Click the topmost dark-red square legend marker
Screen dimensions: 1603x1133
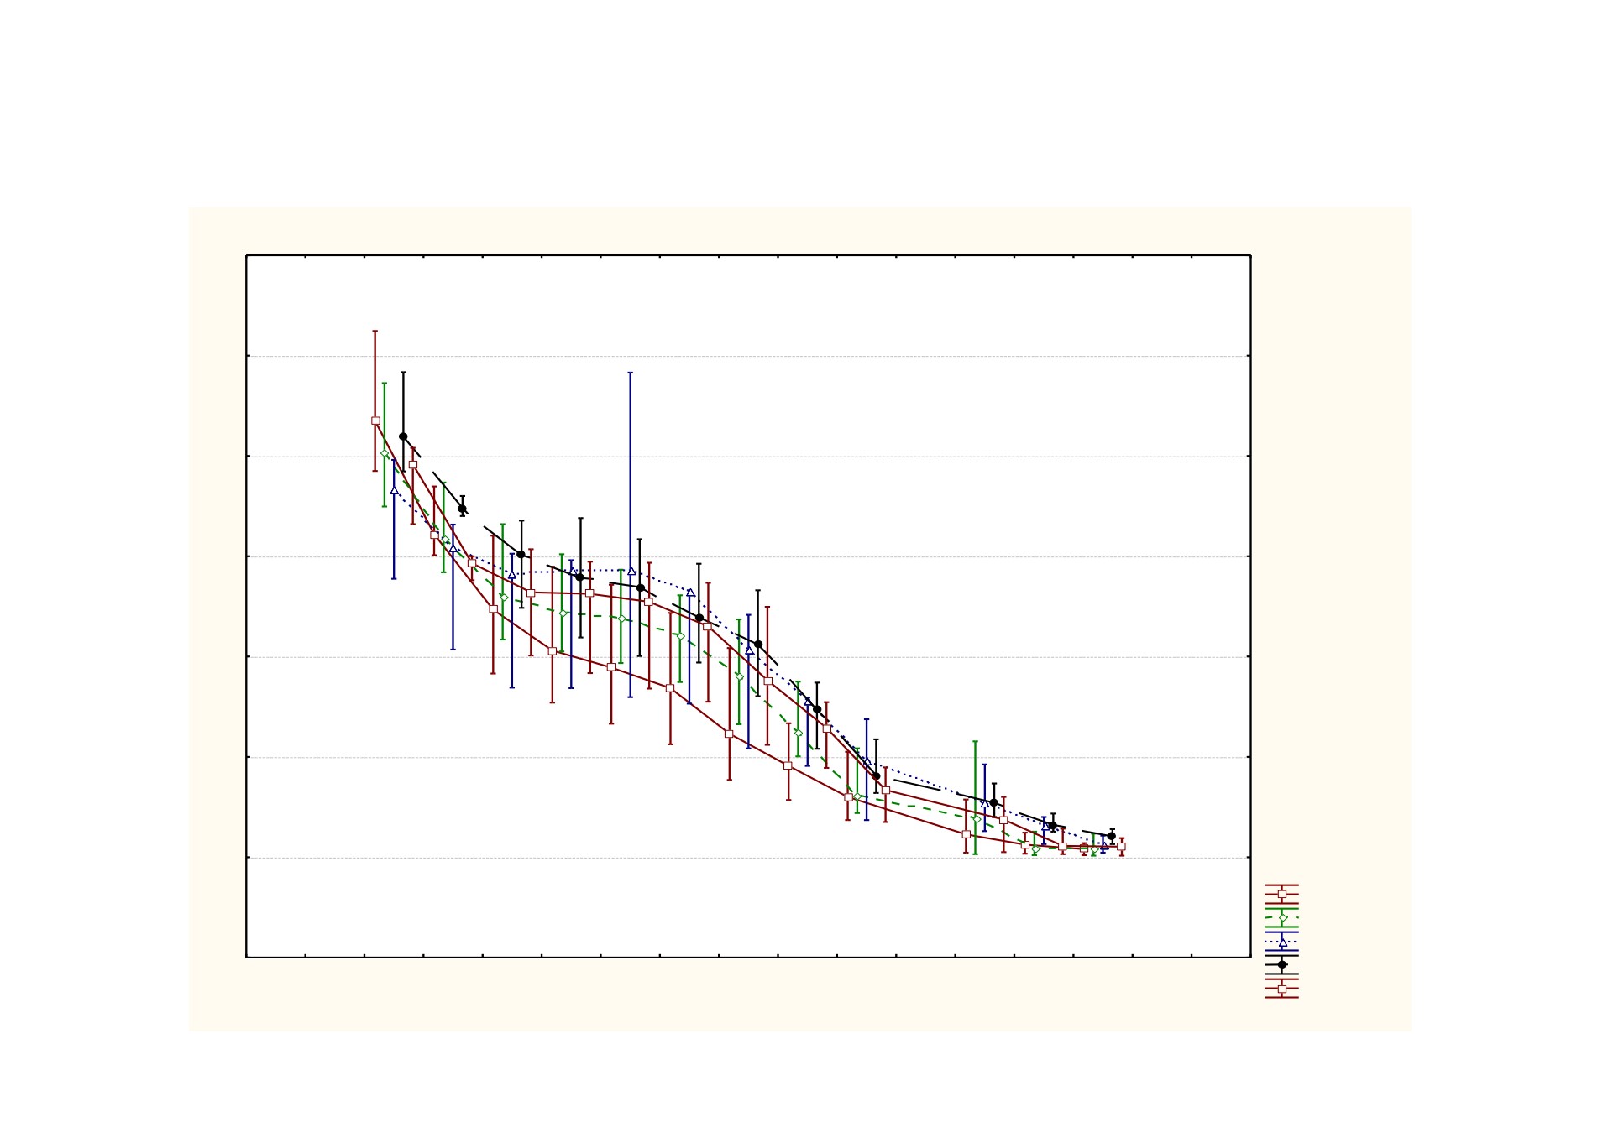coord(1282,895)
